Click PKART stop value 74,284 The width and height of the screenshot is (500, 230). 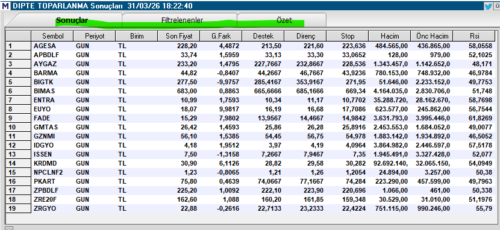(355, 182)
